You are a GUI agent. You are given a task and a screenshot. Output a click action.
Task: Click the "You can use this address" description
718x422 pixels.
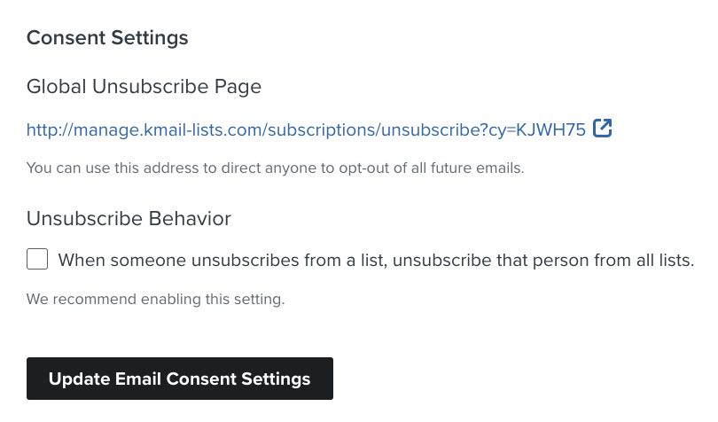click(275, 168)
